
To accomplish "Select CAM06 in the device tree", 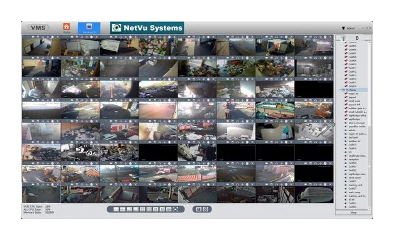I will pos(353,50).
